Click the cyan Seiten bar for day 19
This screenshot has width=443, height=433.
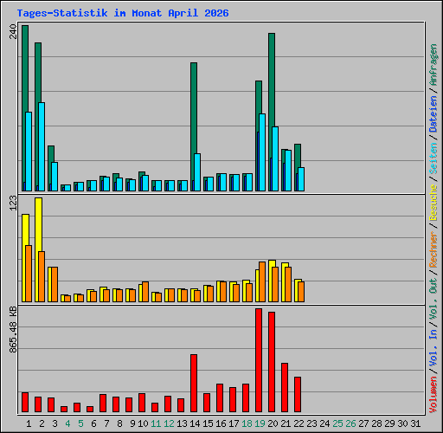coord(262,152)
